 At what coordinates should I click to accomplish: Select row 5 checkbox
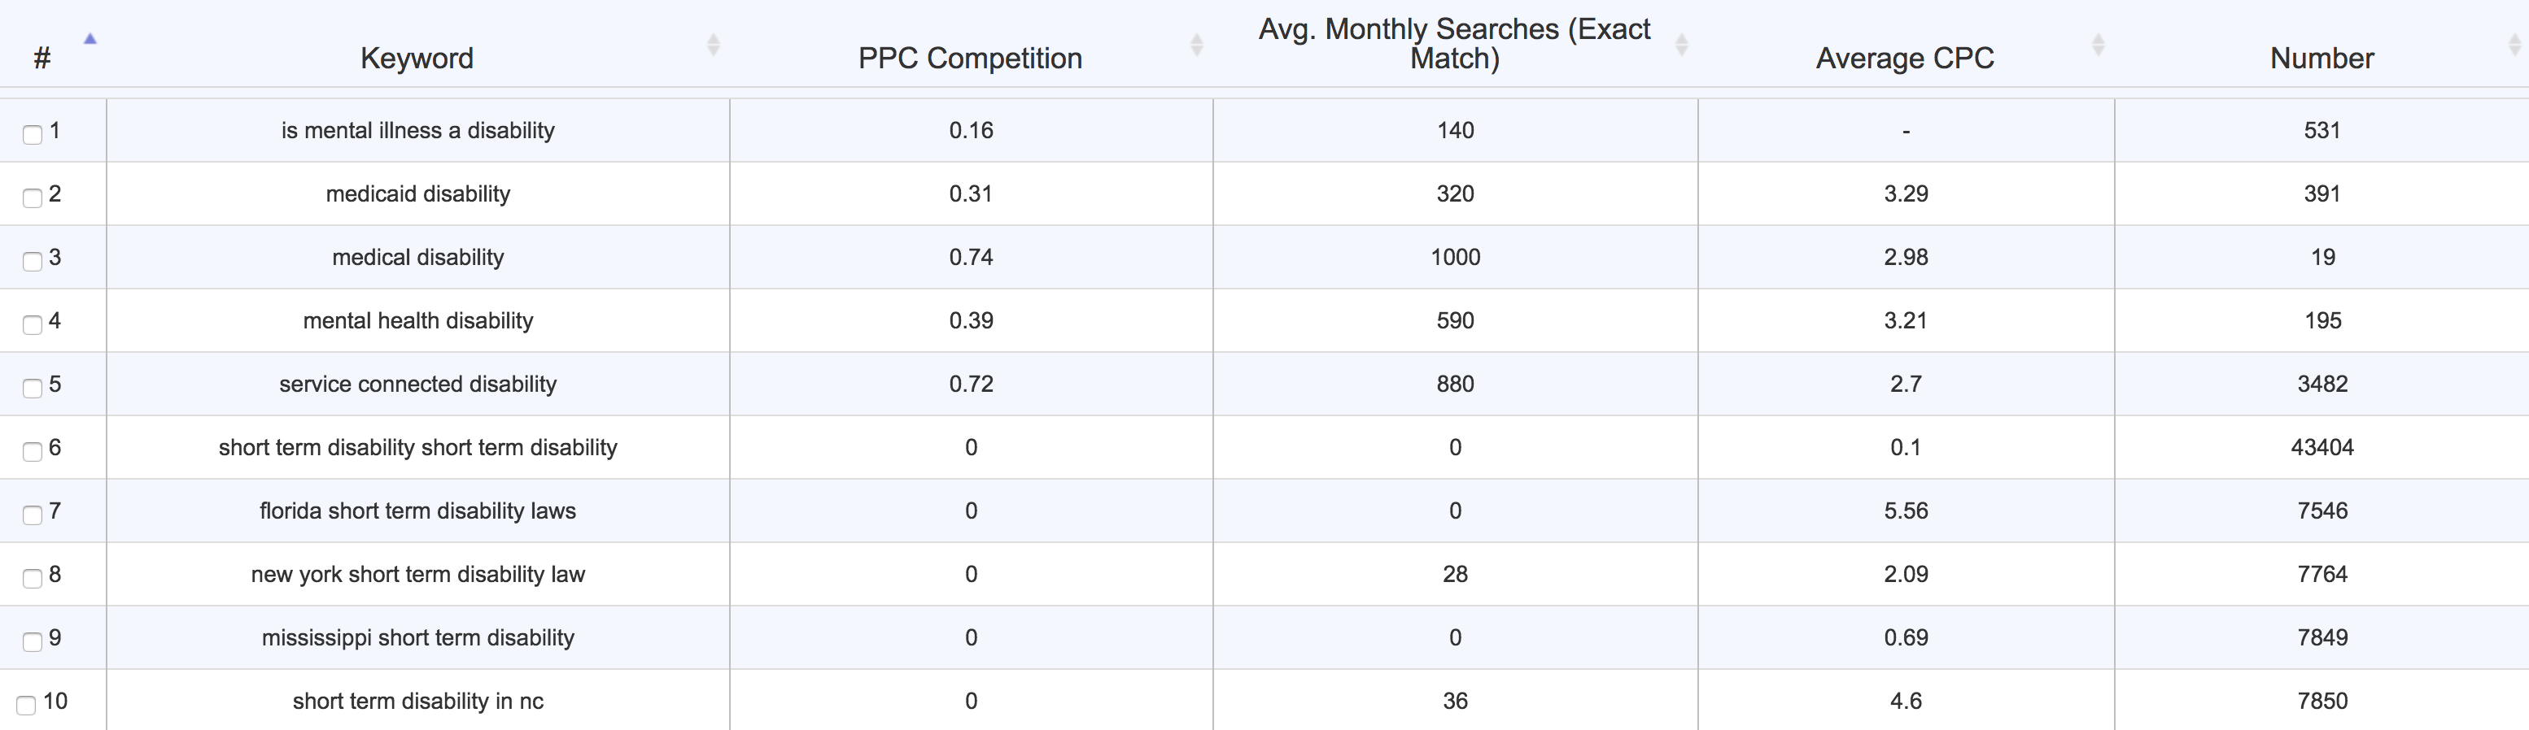pyautogui.click(x=33, y=388)
